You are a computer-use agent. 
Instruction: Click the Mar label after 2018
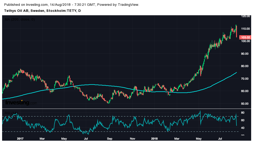(177, 139)
